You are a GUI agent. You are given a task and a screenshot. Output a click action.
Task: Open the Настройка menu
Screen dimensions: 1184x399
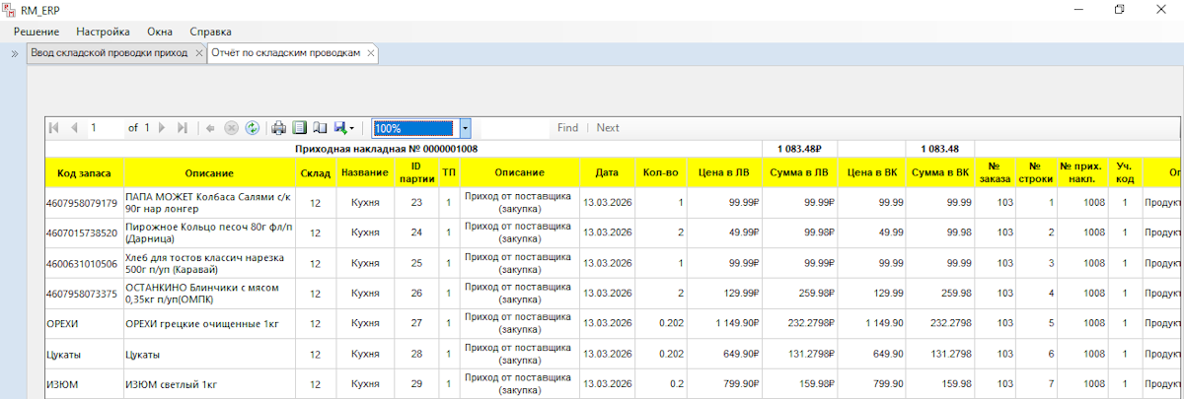pyautogui.click(x=103, y=32)
